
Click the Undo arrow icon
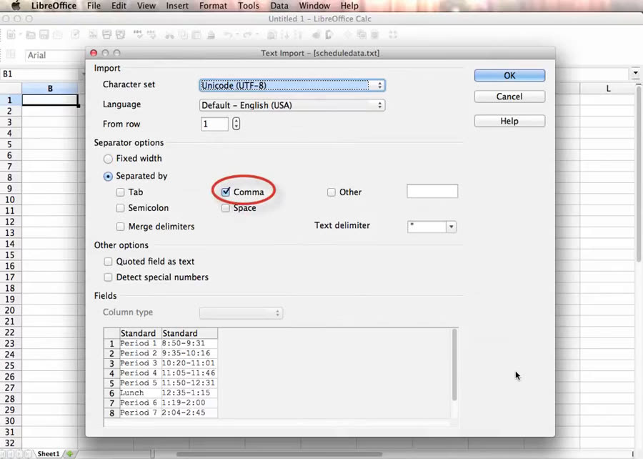tap(228, 35)
